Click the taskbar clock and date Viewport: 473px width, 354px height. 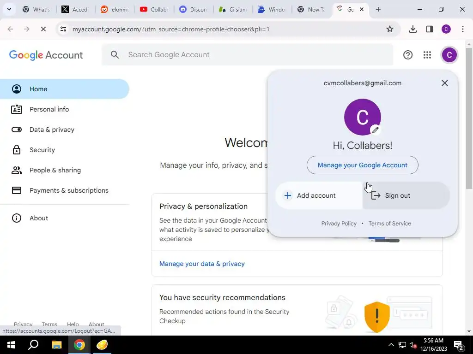[x=433, y=345]
